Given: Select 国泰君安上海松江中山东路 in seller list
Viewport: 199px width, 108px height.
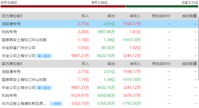Looking at the screenshot, I should coord(24,80).
